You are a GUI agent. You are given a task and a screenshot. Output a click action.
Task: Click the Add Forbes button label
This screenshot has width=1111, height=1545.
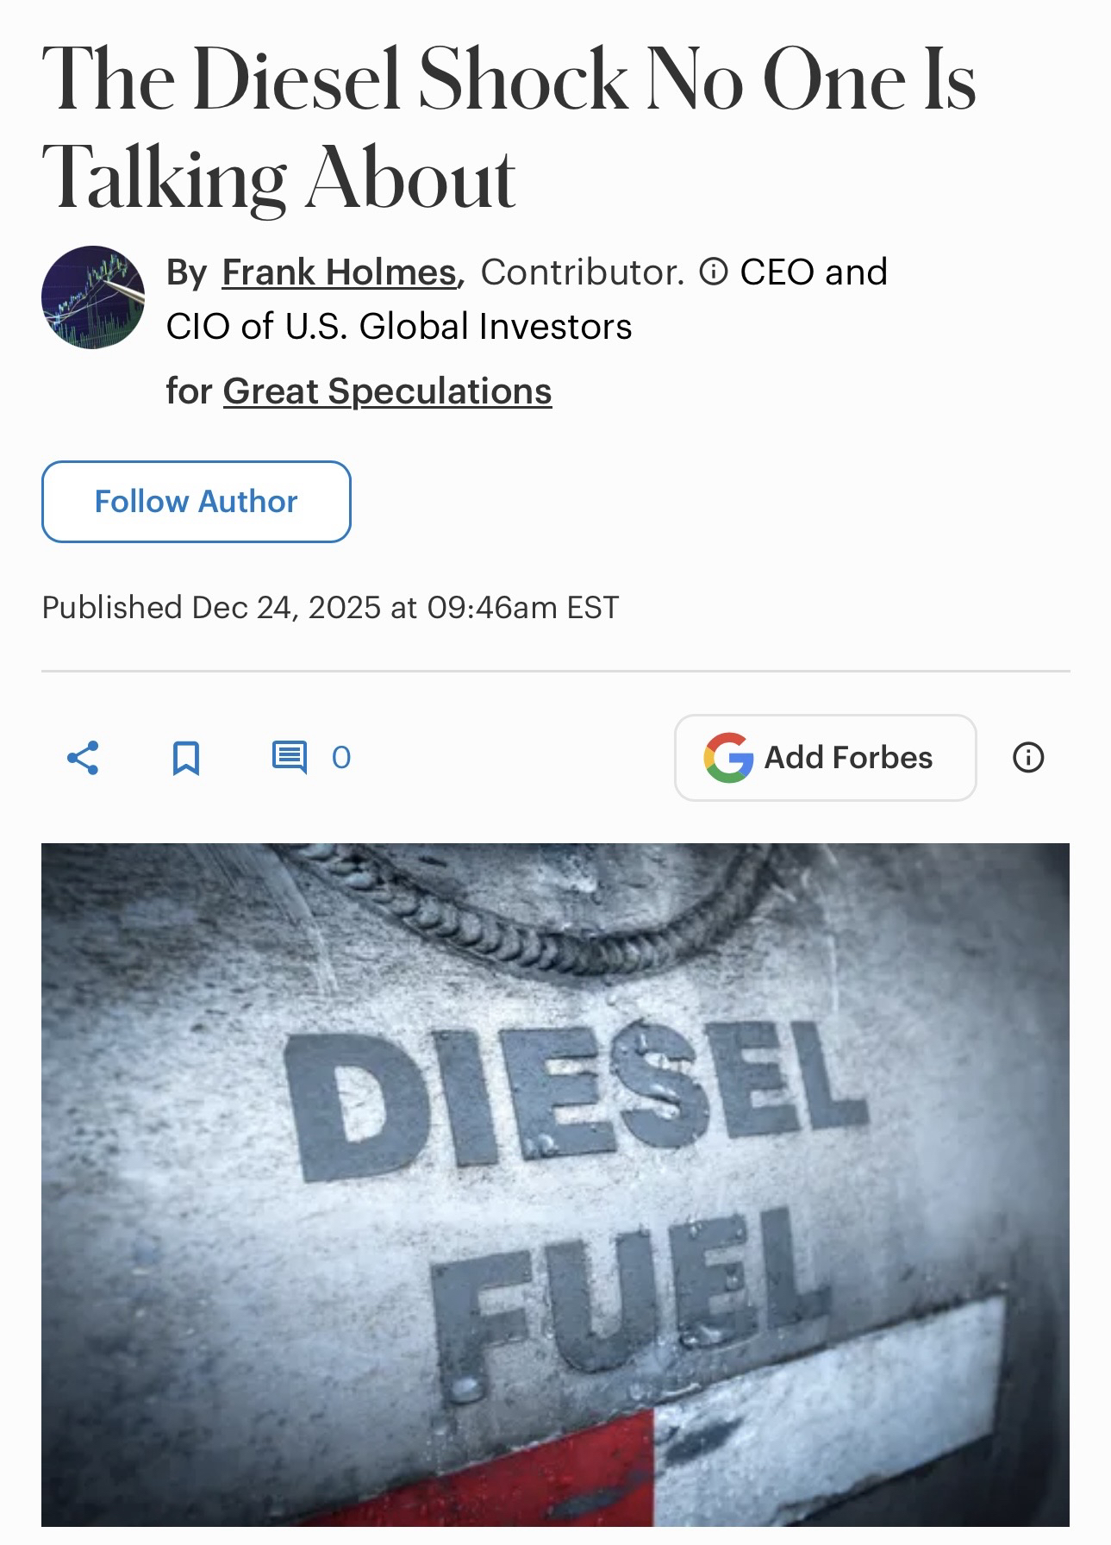click(848, 758)
